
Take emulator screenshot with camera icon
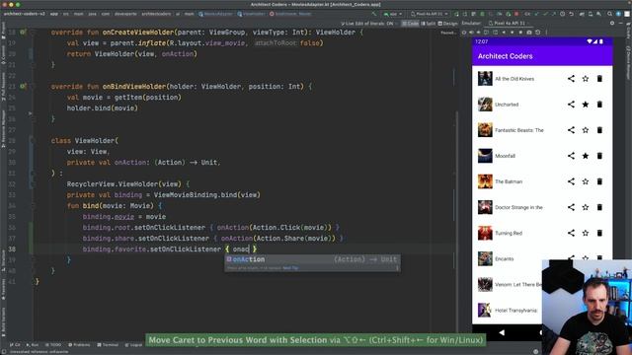[x=529, y=33]
